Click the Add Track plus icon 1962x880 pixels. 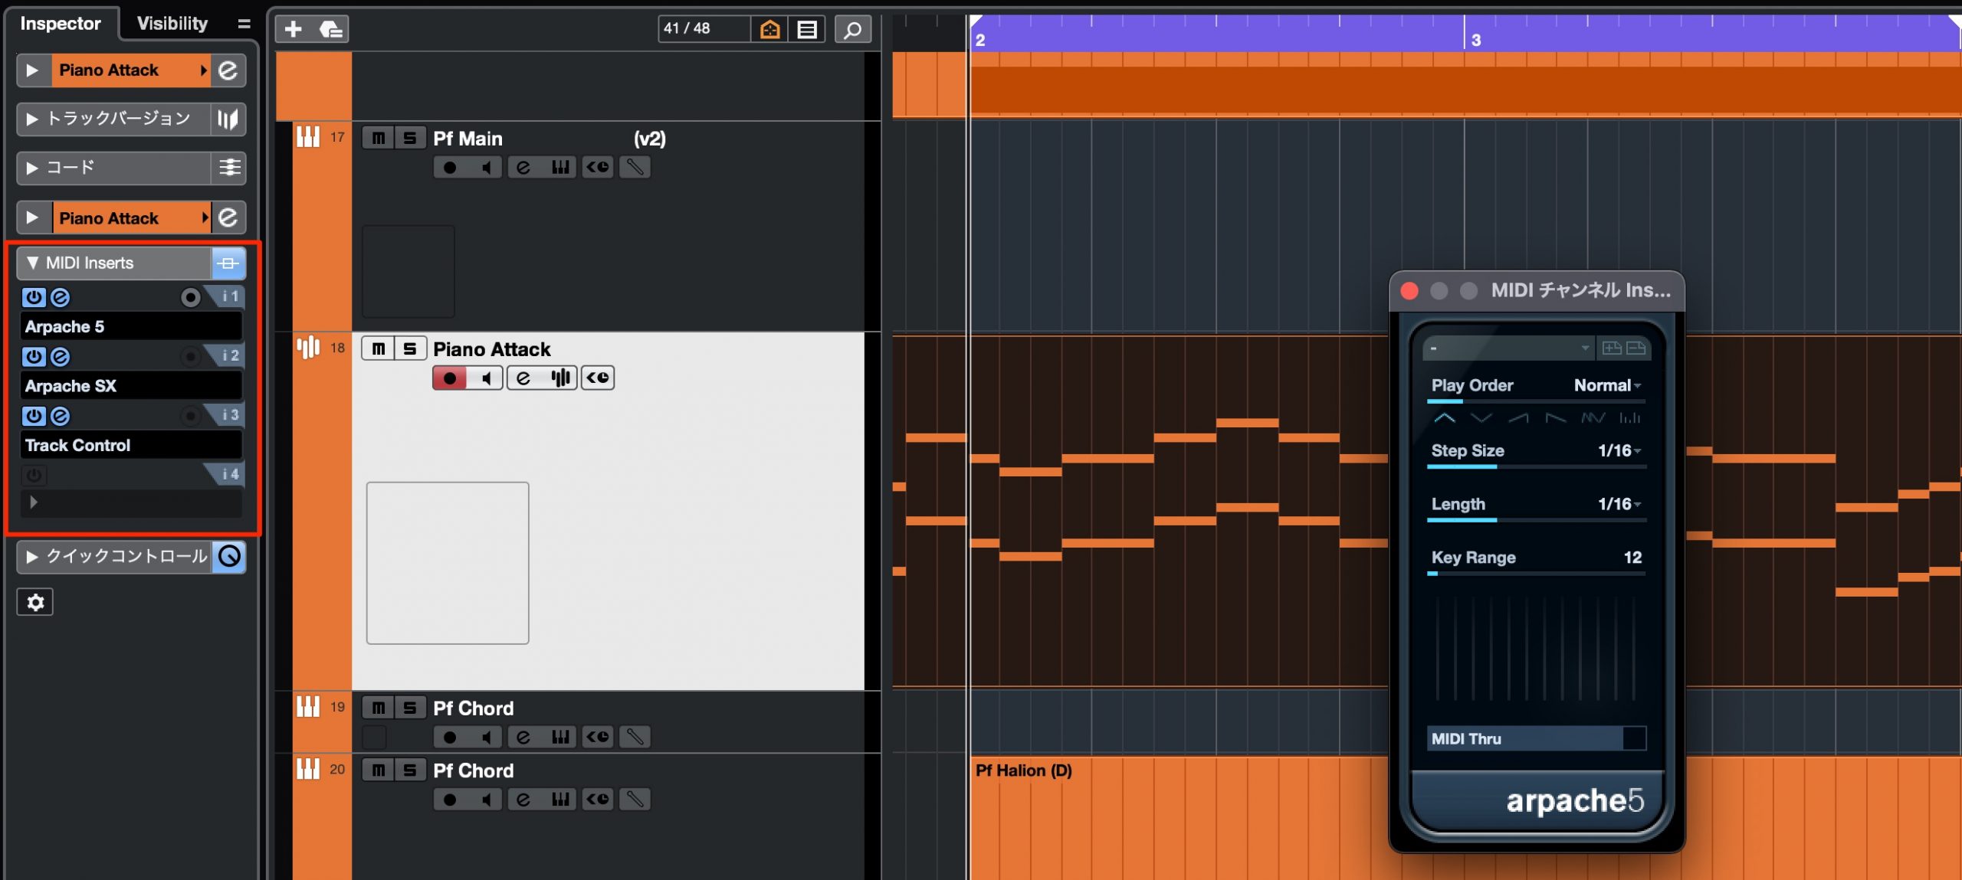coord(293,29)
